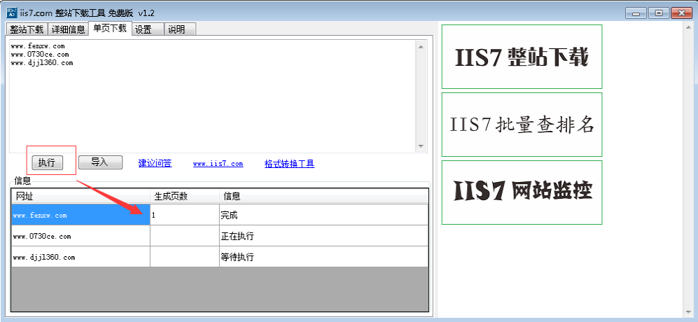698x322 pixels.
Task: Click the 等待执行 status cell
Action: coord(323,257)
